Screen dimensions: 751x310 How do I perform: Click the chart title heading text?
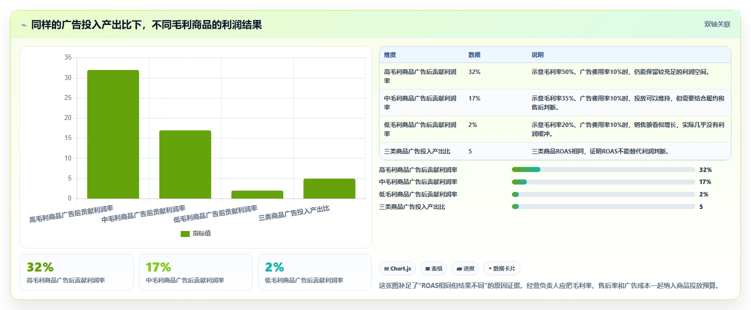(x=146, y=25)
